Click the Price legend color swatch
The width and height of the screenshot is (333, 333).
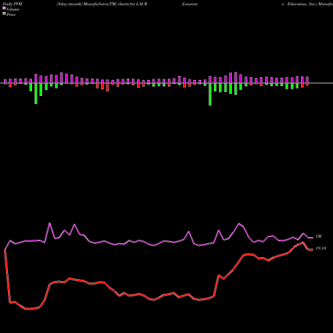pyautogui.click(x=4, y=14)
